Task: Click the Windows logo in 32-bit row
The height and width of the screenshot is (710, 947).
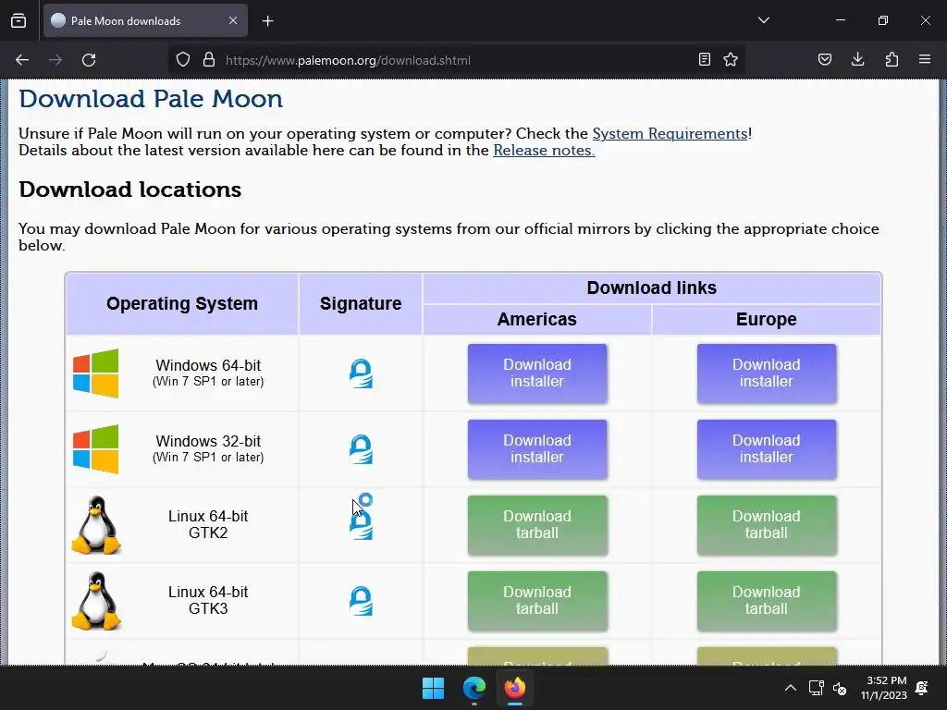Action: click(x=95, y=449)
